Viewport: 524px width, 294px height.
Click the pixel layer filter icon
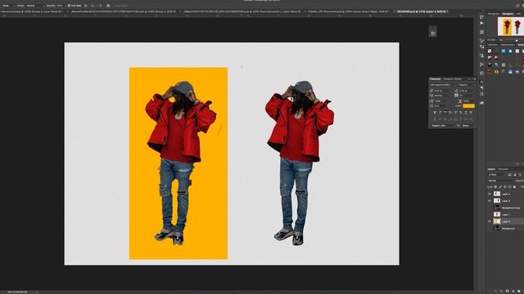coord(509,175)
